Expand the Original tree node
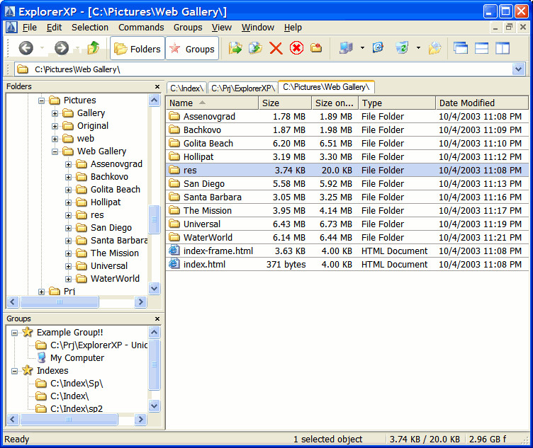This screenshot has width=533, height=448. (55, 126)
